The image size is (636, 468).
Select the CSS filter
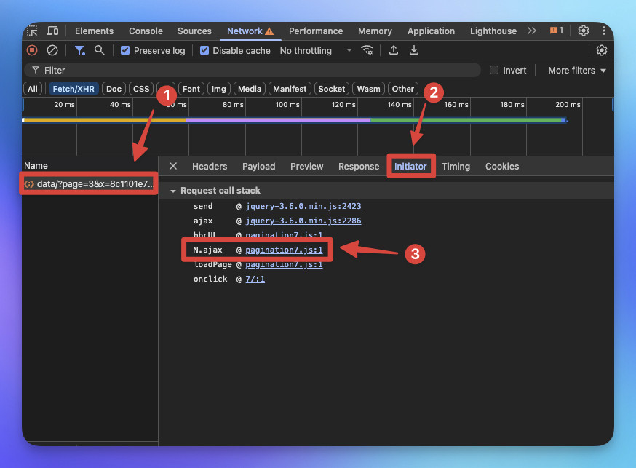141,89
